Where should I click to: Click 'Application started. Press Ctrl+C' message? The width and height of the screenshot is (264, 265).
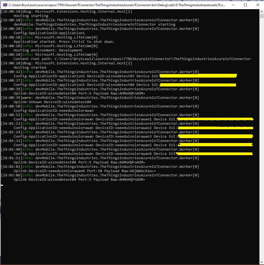pyautogui.click(x=64, y=42)
